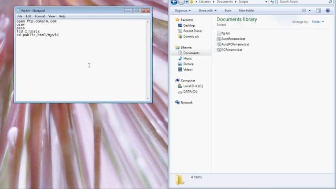This screenshot has width=336, height=189.
Task: Open the address bar history dropdown
Action: click(x=266, y=2)
